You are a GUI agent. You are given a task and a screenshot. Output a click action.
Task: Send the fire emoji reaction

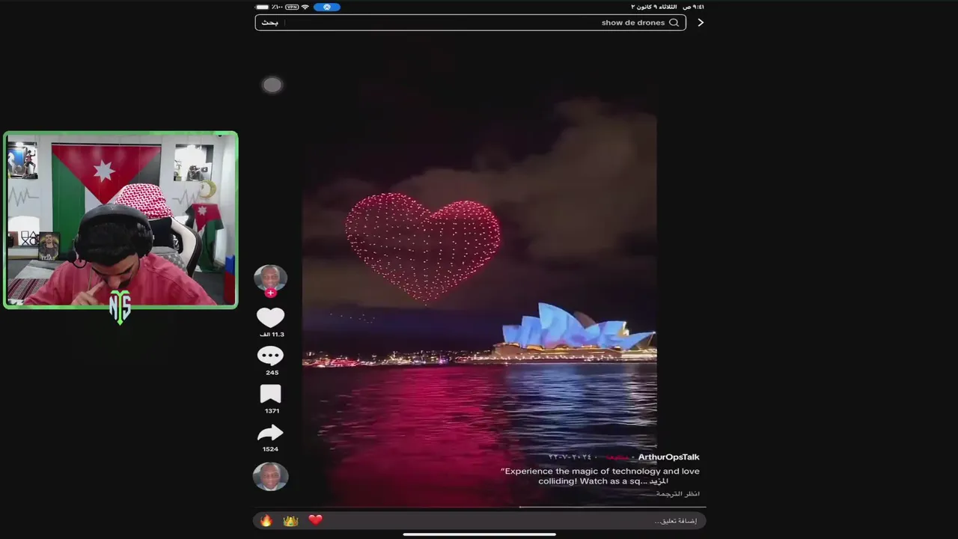coord(266,520)
